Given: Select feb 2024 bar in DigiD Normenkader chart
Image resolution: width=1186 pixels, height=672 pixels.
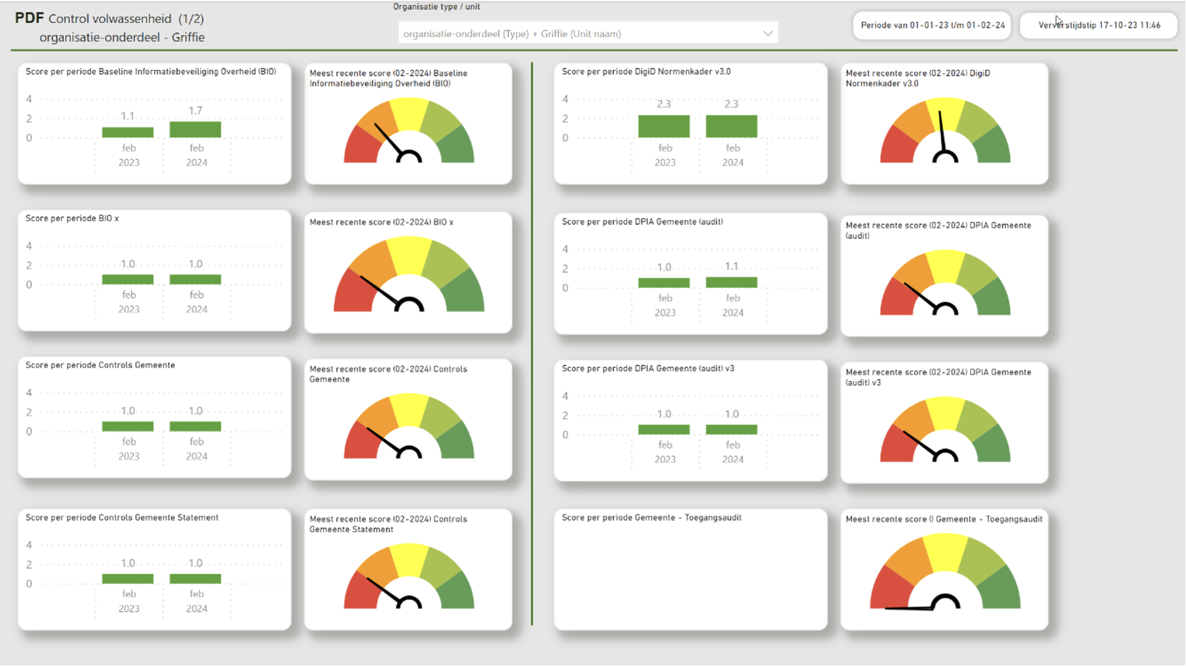Looking at the screenshot, I should pos(732,126).
